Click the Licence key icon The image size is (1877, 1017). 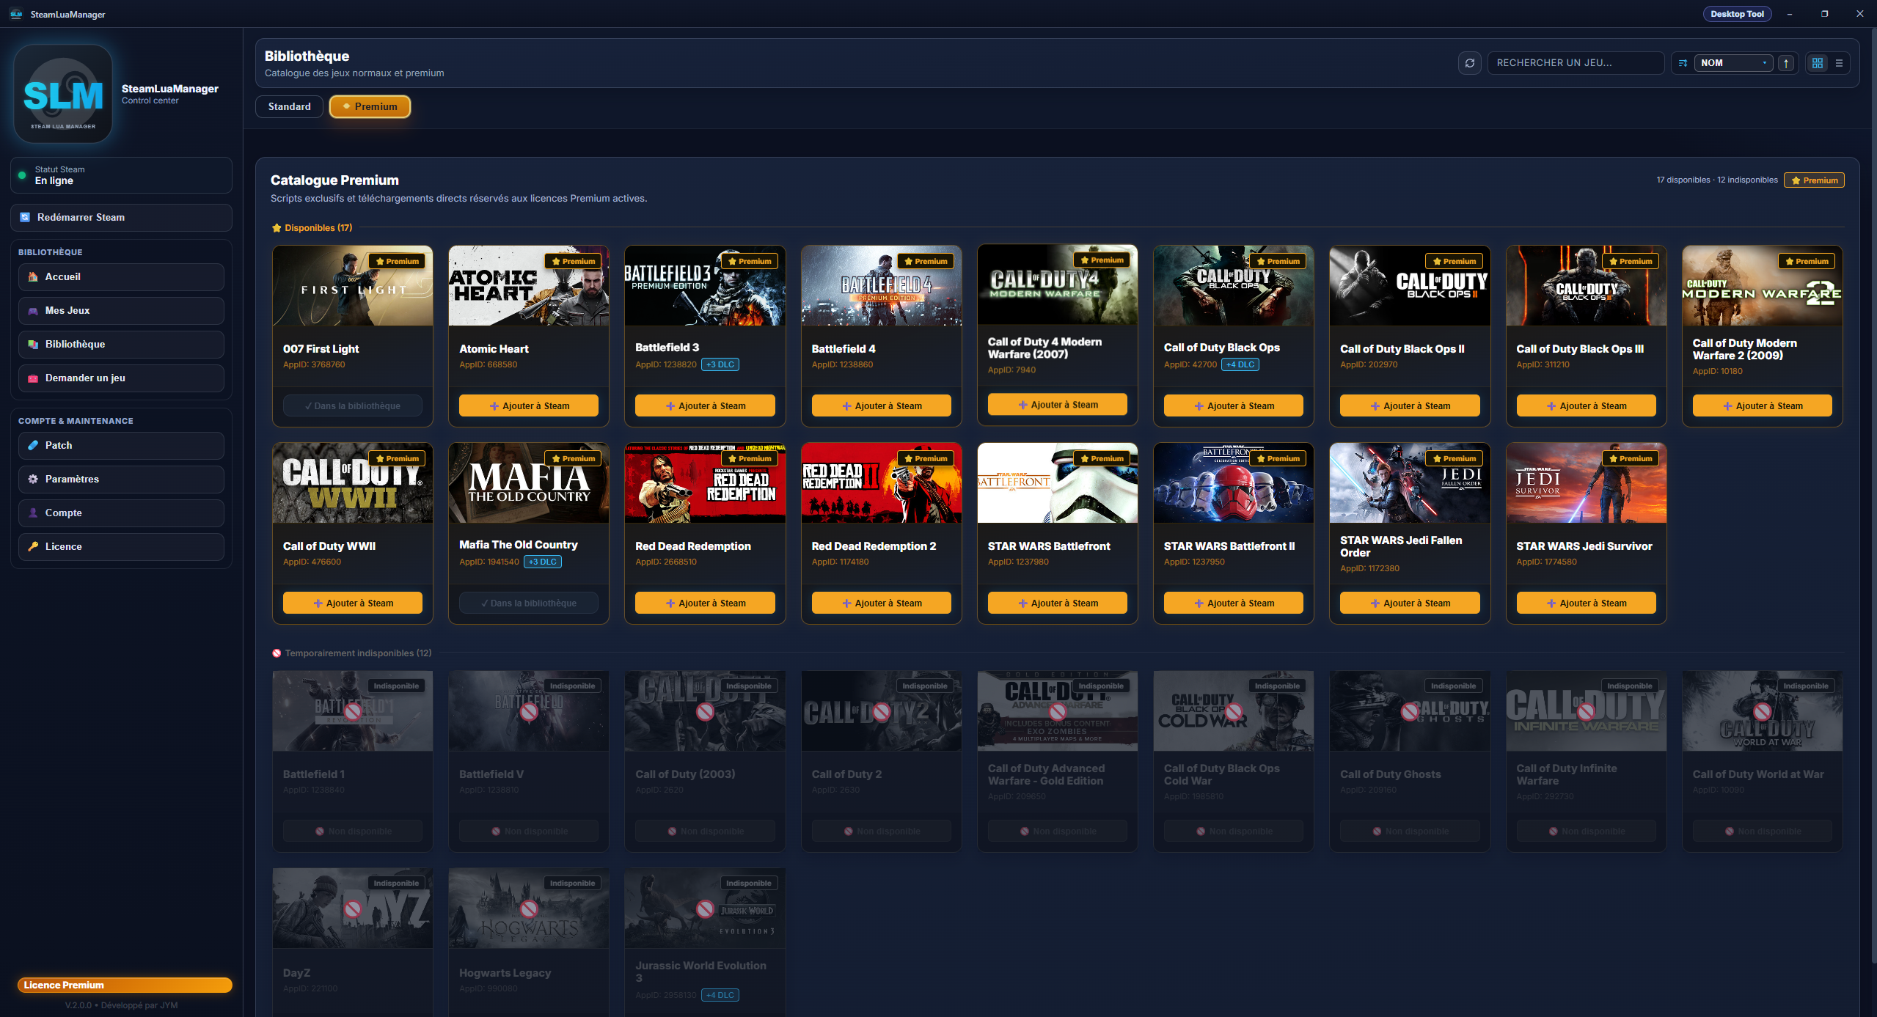point(33,547)
